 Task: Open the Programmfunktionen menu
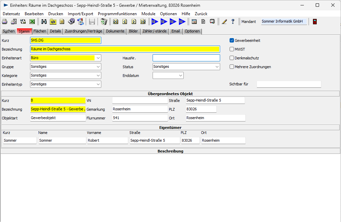117,14
